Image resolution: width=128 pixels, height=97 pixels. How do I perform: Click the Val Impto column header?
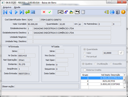pos(100,75)
